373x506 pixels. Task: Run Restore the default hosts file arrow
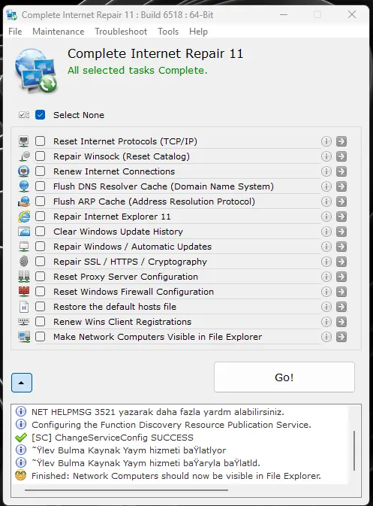click(341, 307)
